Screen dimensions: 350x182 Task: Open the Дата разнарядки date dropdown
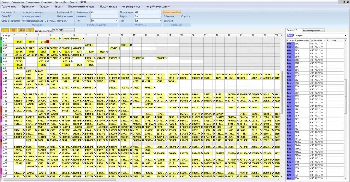tap(73, 30)
